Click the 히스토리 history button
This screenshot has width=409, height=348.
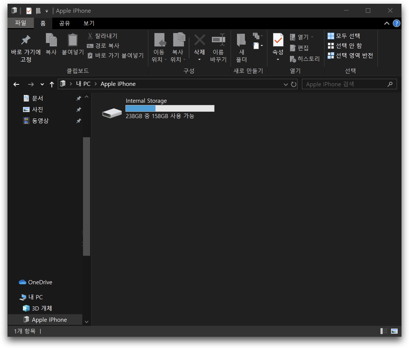[x=305, y=59]
